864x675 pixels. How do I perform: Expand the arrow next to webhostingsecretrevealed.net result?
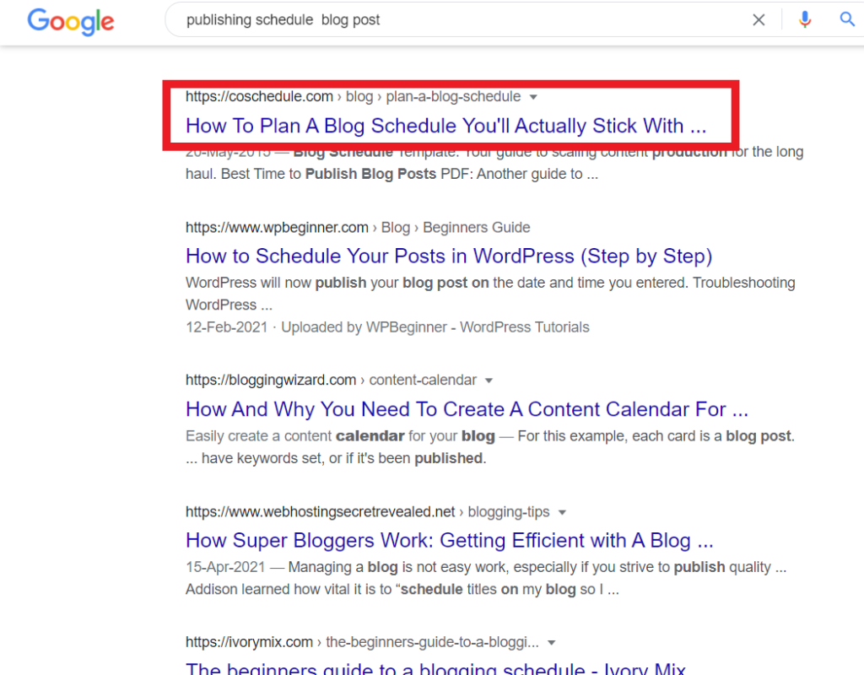point(563,512)
